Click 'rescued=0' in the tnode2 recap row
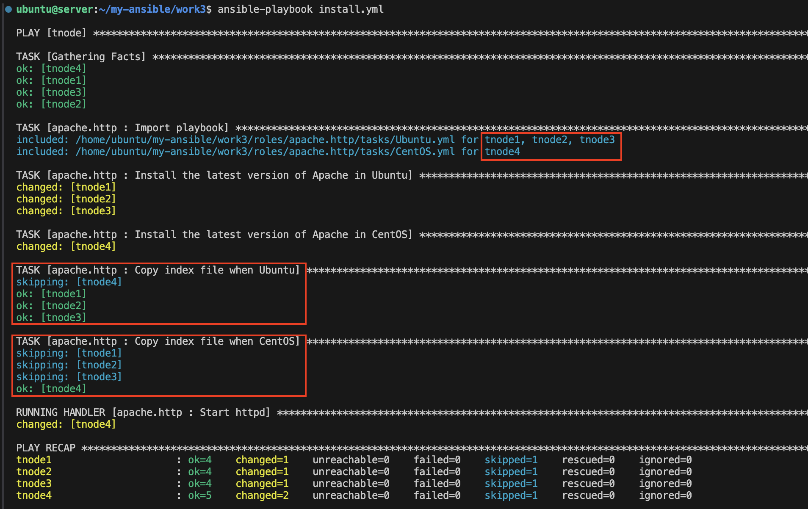 (x=588, y=472)
